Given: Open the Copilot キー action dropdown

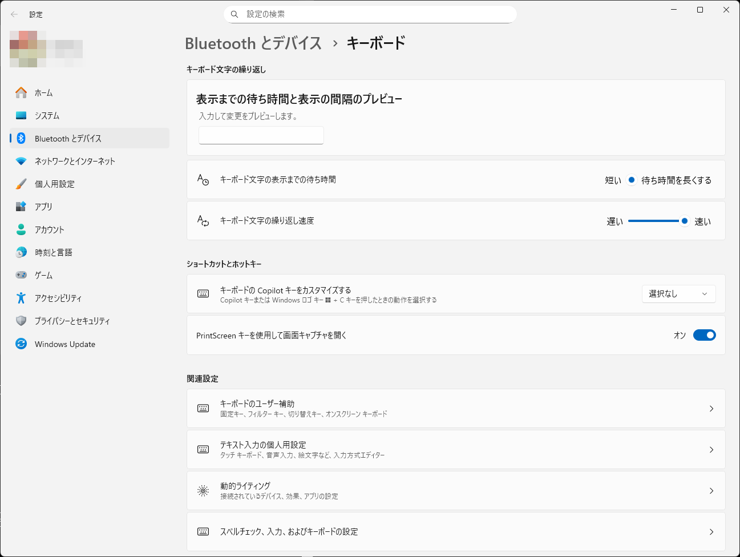Looking at the screenshot, I should [x=678, y=293].
